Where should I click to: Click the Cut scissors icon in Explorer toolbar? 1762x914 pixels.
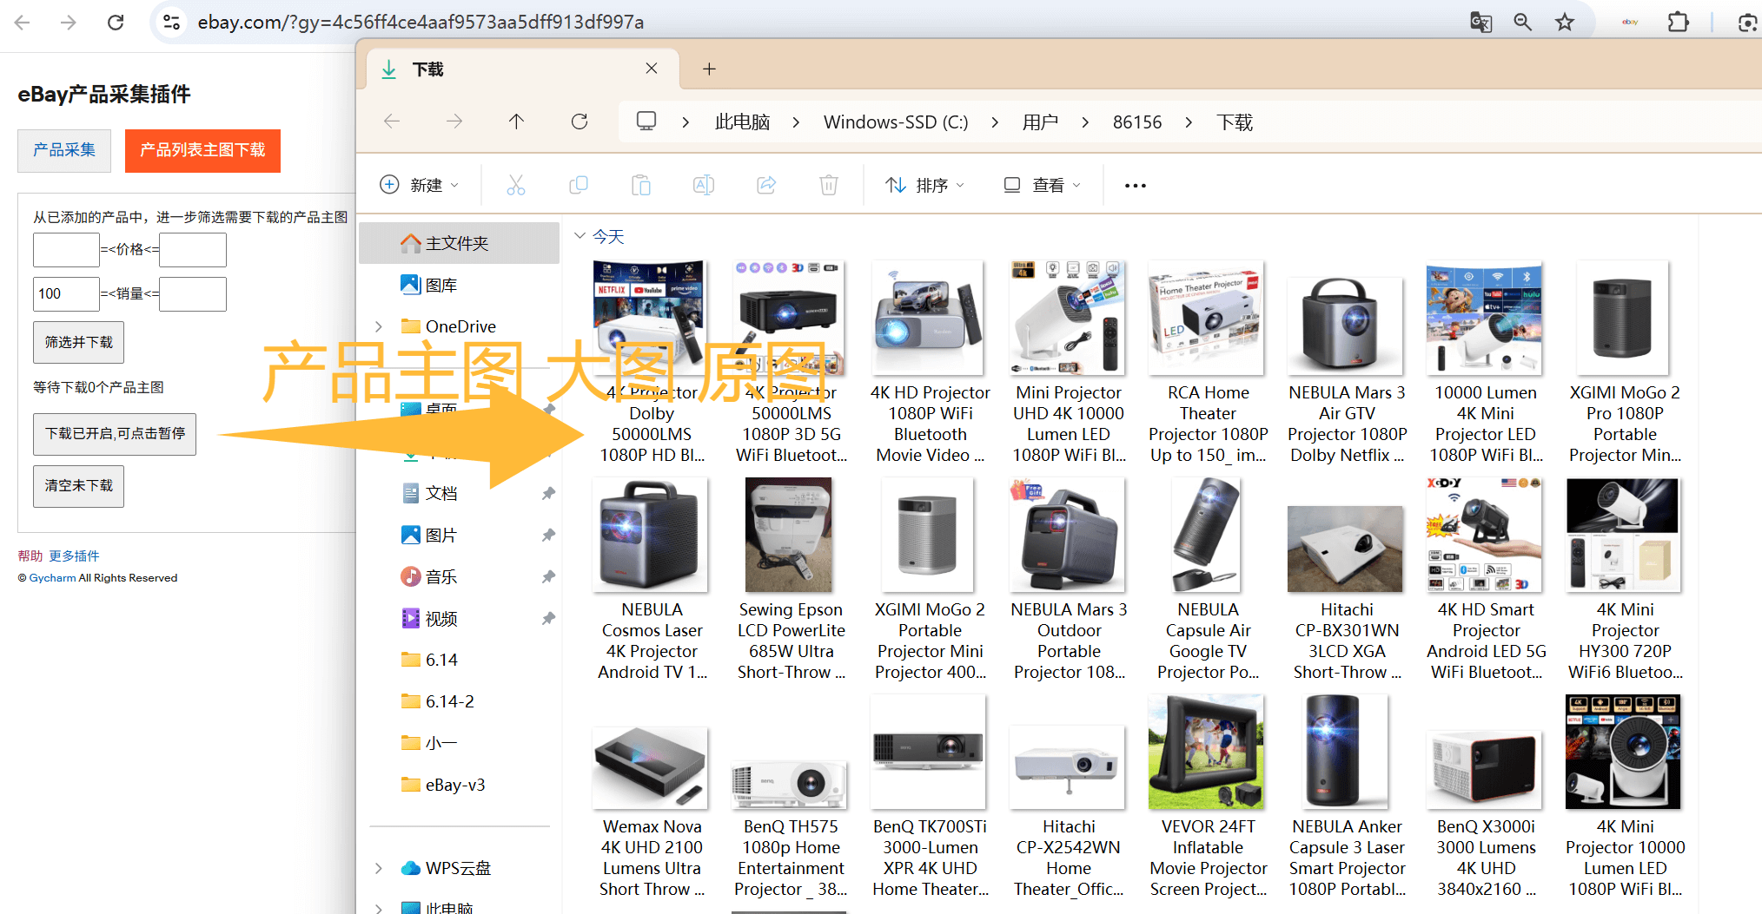[x=516, y=185]
